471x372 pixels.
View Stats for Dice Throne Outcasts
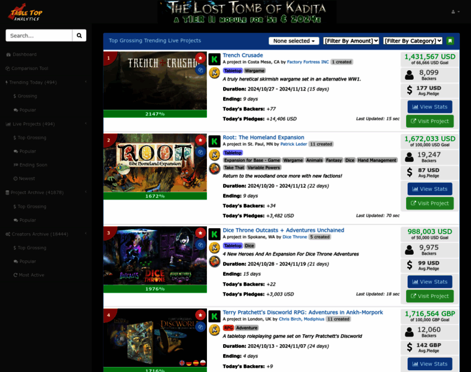coord(429,282)
